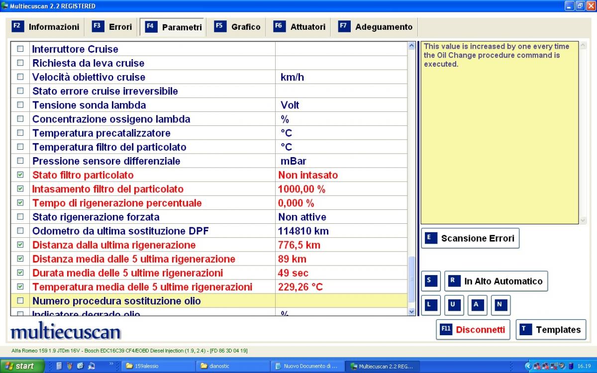Check the Tensione sonda lambda parameter
Image resolution: width=597 pixels, height=373 pixels.
click(x=20, y=104)
